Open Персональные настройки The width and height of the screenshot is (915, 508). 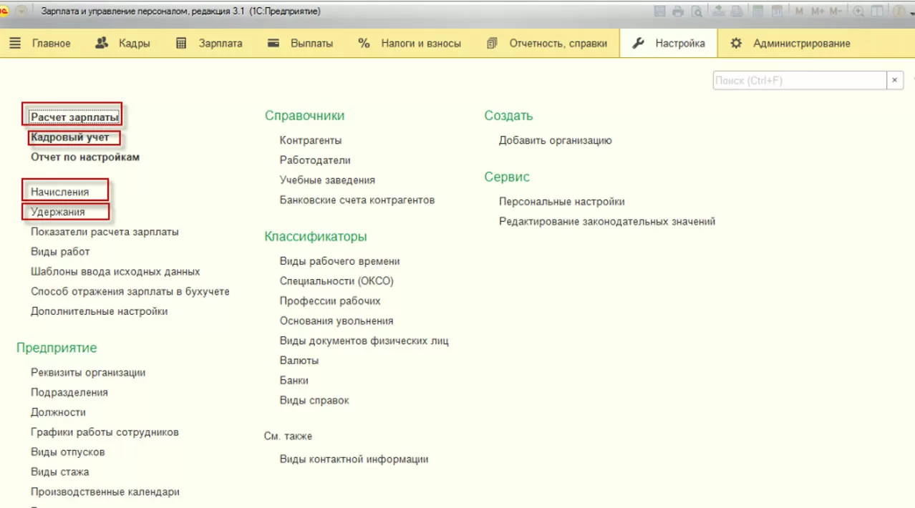click(562, 202)
